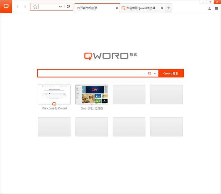This screenshot has height=194, width=221.
Task: Expand the address bar history dropdown
Action: [60, 7]
